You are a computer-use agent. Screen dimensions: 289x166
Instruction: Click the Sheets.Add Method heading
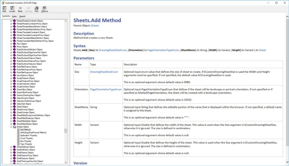coord(97,20)
